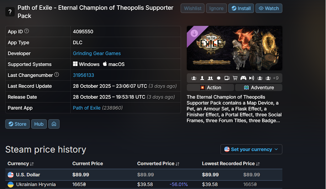The height and width of the screenshot is (189, 326).
Task: Click the shopping cart in-app purchases icon
Action: click(x=235, y=78)
